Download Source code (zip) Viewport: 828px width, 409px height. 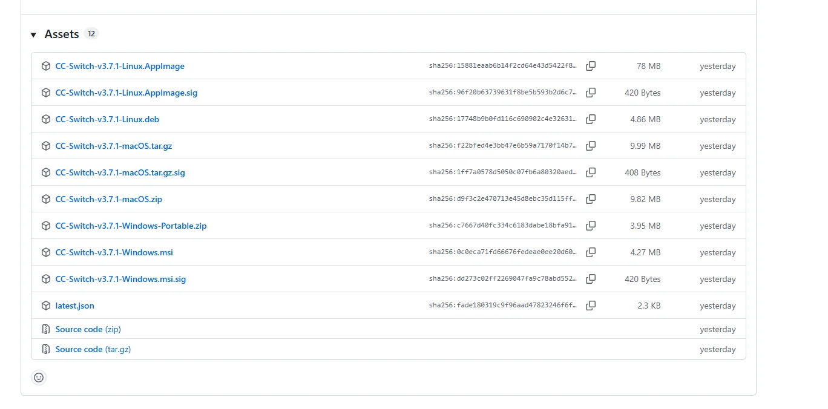88,329
